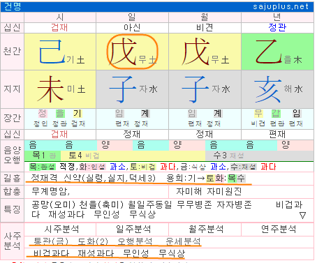Open 오행분석 in the 사주분석 section

point(135,241)
